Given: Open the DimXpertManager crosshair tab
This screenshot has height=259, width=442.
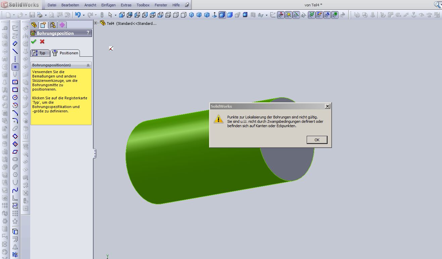Looking at the screenshot, I should point(62,25).
